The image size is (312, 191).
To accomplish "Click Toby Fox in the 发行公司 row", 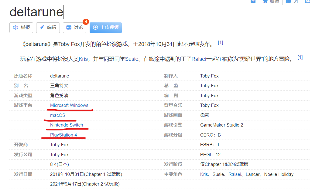I will 59,154.
